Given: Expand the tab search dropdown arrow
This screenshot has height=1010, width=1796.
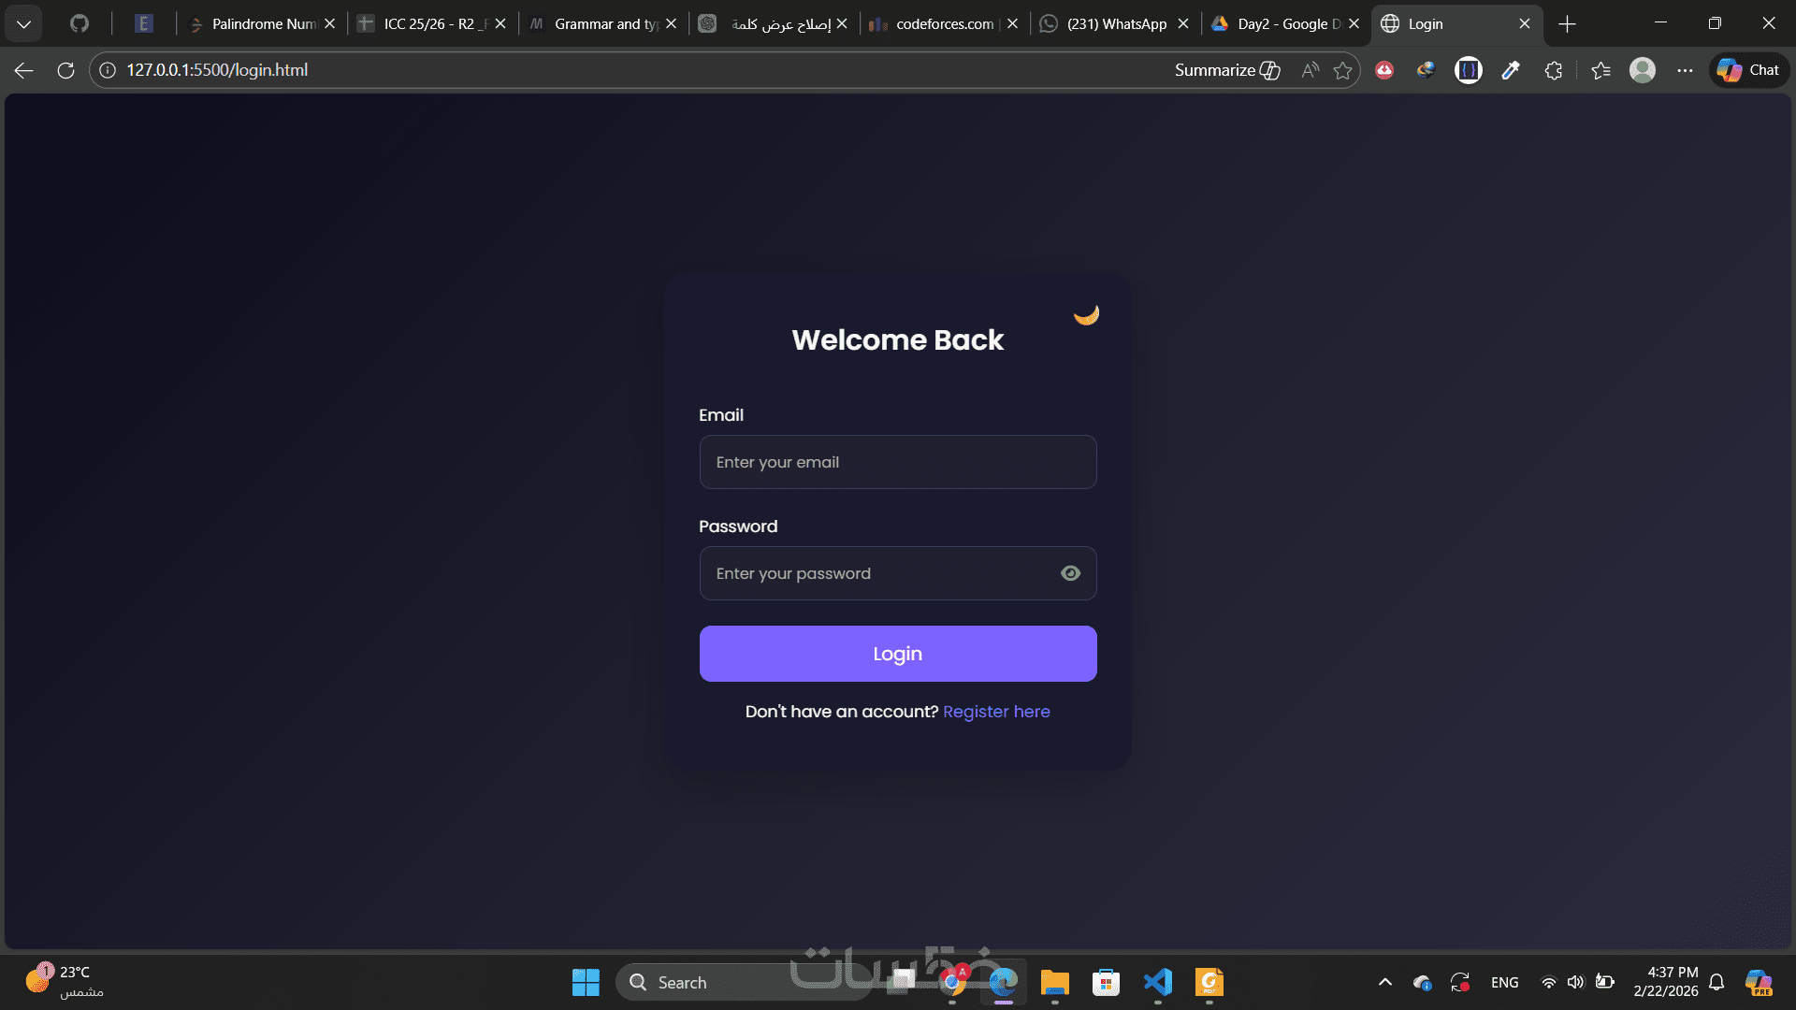Looking at the screenshot, I should click(x=23, y=23).
